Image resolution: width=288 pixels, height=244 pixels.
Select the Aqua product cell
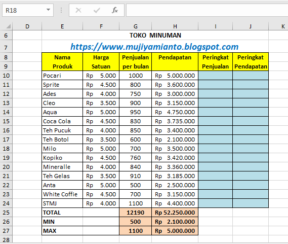[x=62, y=112]
